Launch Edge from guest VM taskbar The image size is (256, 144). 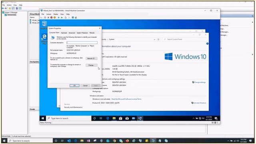(x=108, y=118)
